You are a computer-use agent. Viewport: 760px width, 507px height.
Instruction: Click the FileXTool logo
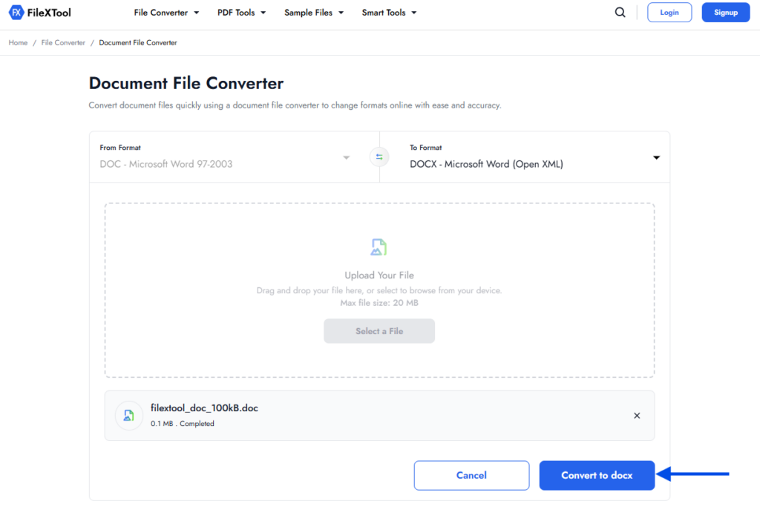pos(40,13)
